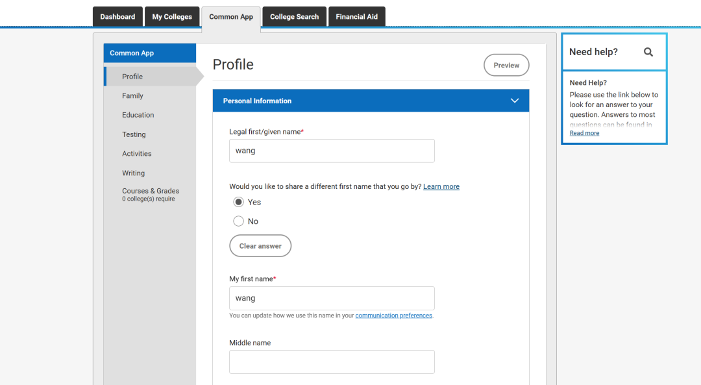Select Yes for different first name
Image resolution: width=701 pixels, height=385 pixels.
238,202
